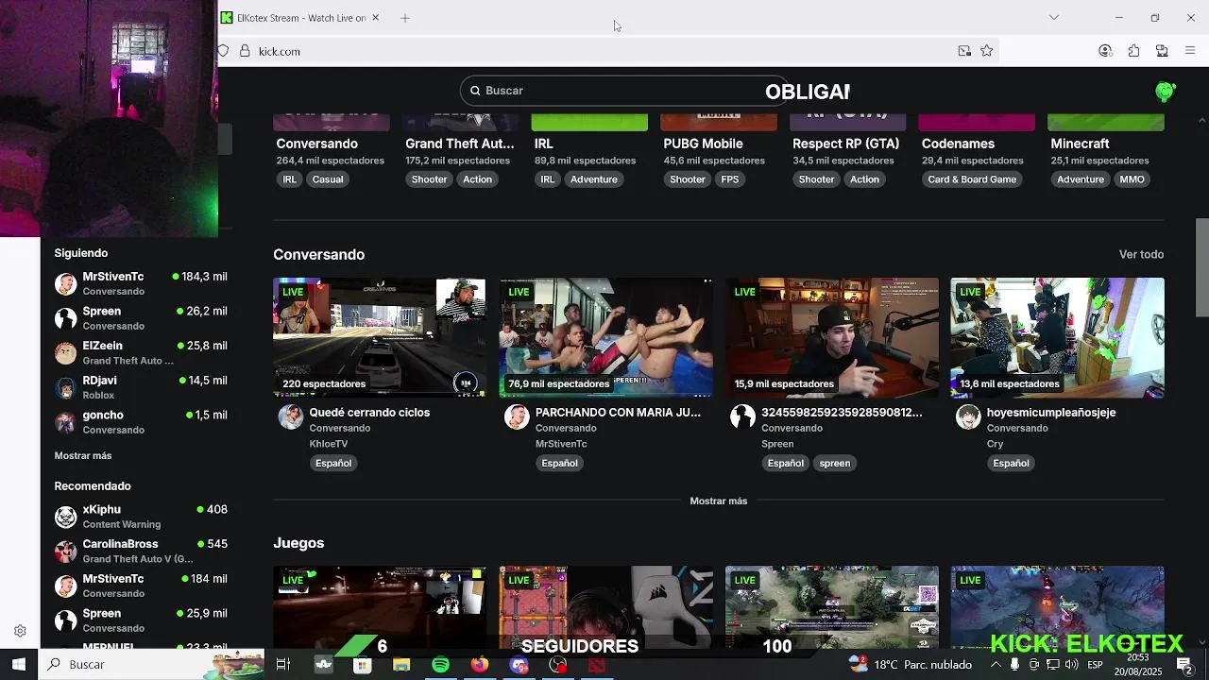The image size is (1209, 680).
Task: Open Spotify from the taskbar
Action: 440,665
